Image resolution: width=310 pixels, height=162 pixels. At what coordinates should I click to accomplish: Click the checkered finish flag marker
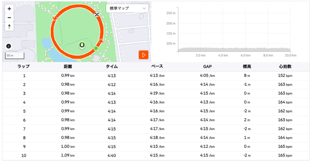point(97,14)
